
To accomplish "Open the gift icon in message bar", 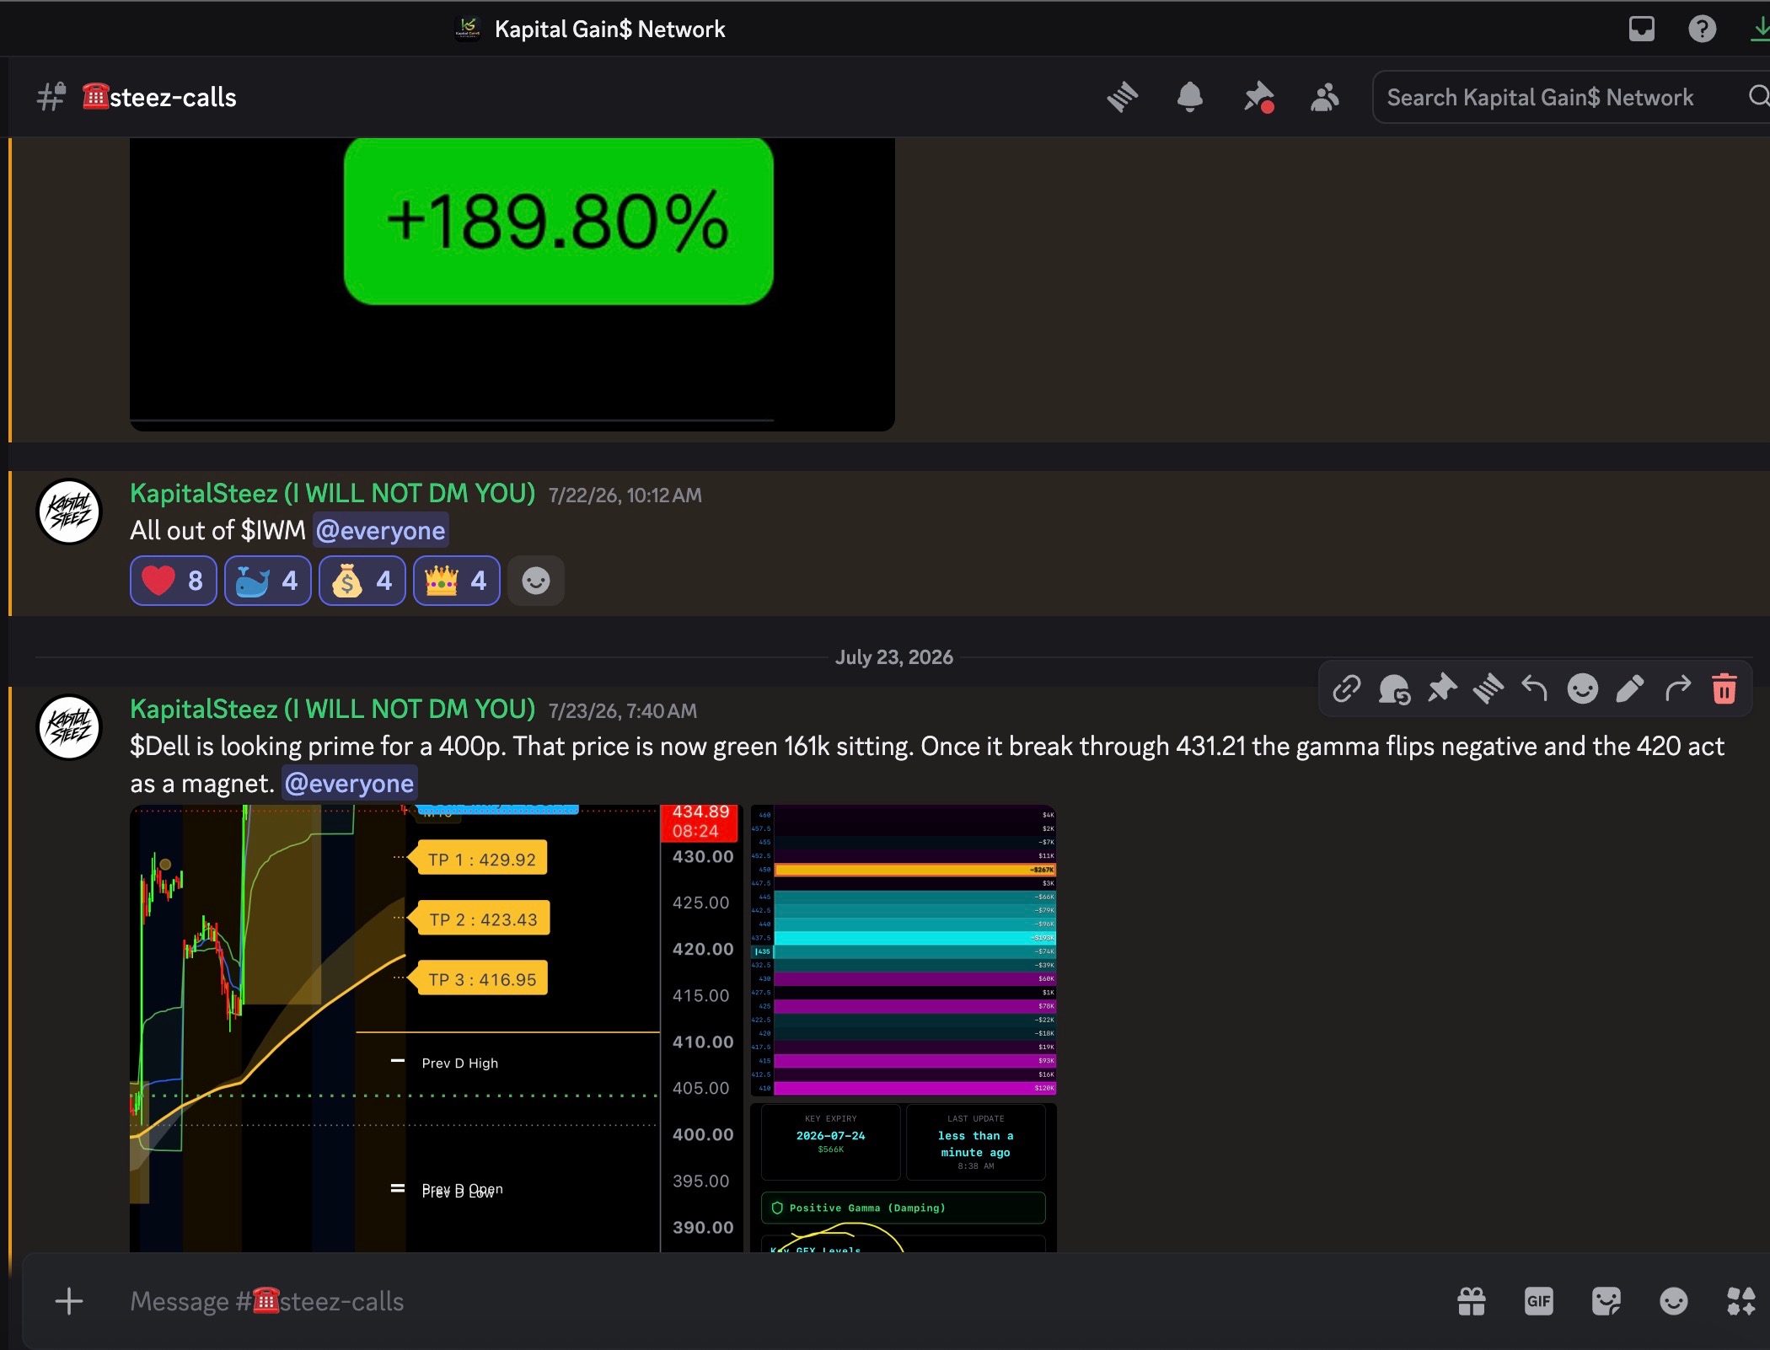I will [1472, 1301].
